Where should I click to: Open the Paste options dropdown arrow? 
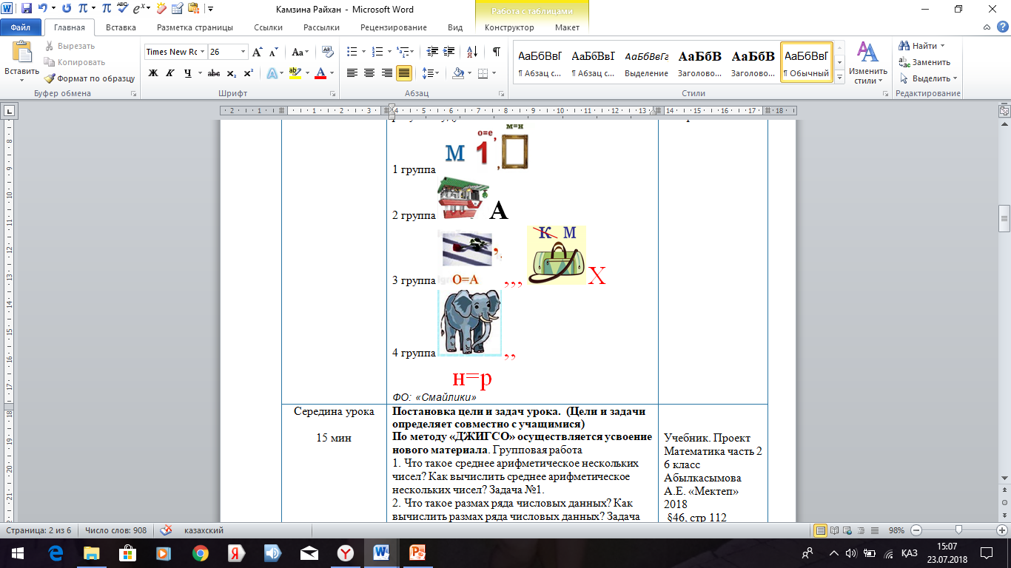tap(21, 80)
